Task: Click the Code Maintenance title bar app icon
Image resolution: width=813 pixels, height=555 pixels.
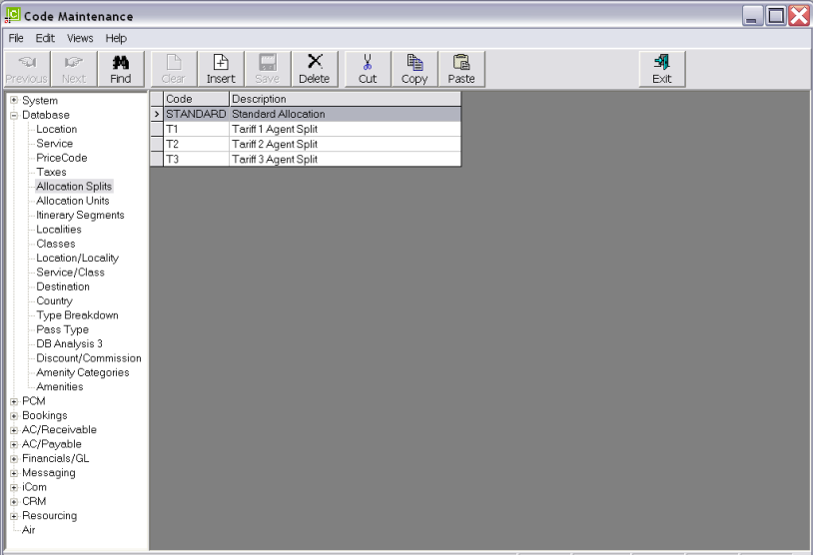Action: coord(12,16)
